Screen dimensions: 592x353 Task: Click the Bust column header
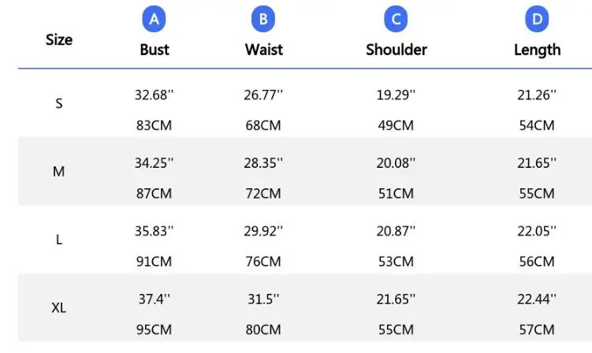tap(155, 50)
